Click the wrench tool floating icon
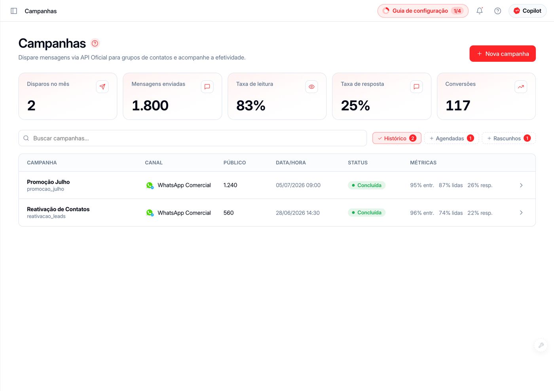This screenshot has height=391, width=554. [541, 345]
